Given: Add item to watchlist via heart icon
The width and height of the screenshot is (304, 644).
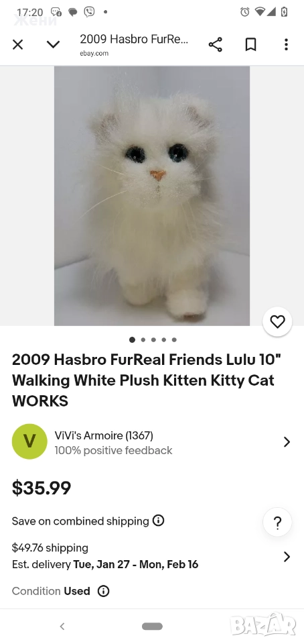Looking at the screenshot, I should [277, 321].
